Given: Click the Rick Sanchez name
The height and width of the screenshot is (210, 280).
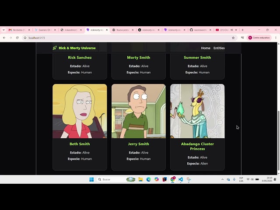Looking at the screenshot, I should coord(80,57).
